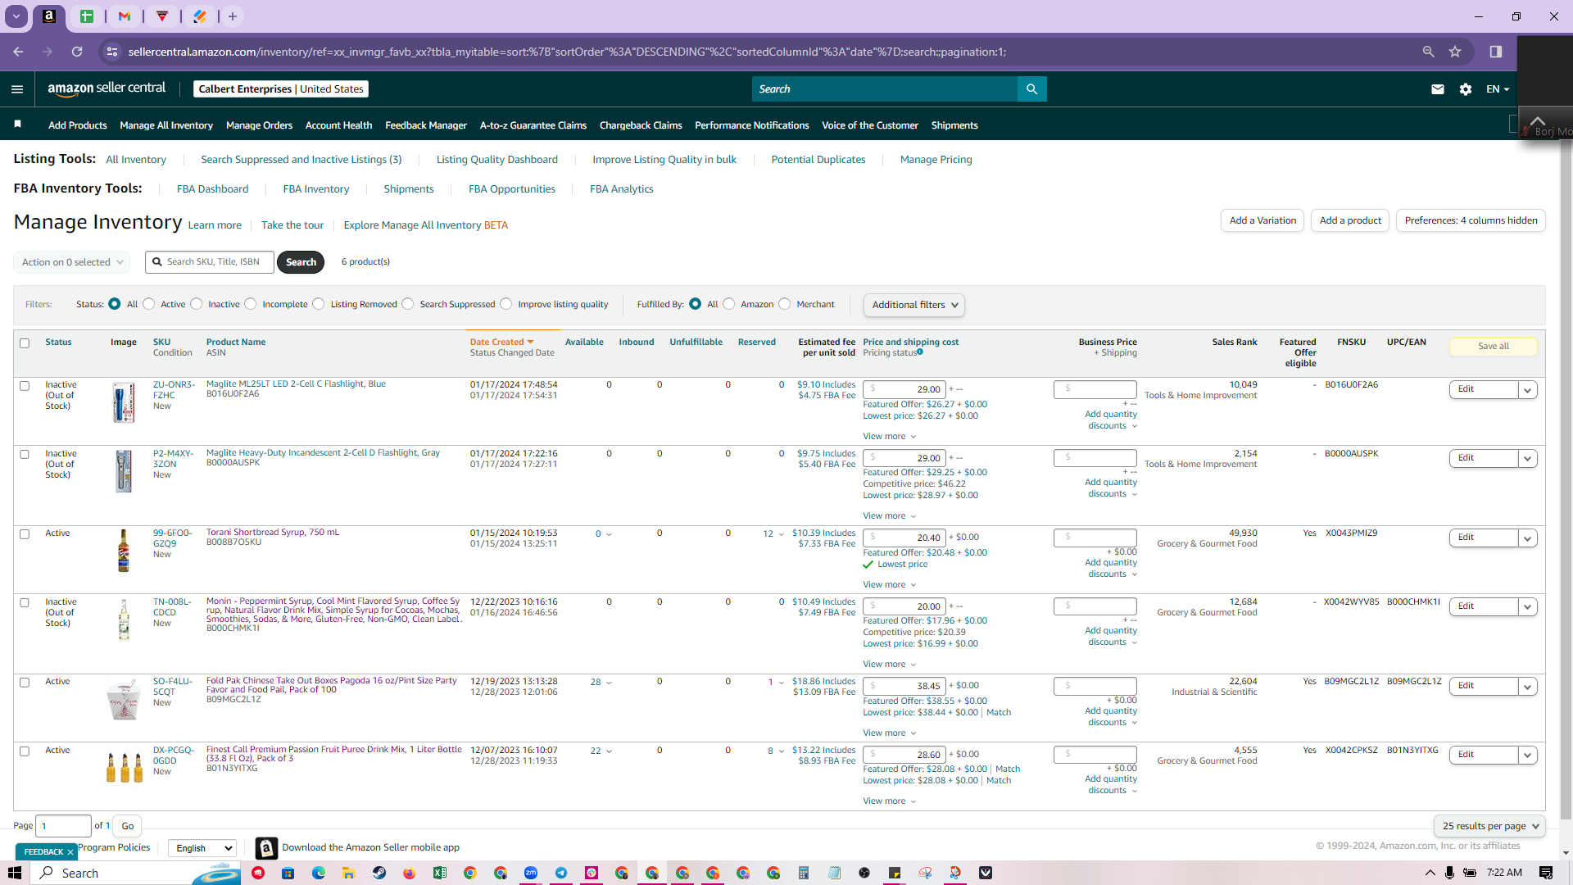The height and width of the screenshot is (885, 1573).
Task: Open the English language selector in footer
Action: point(202,848)
